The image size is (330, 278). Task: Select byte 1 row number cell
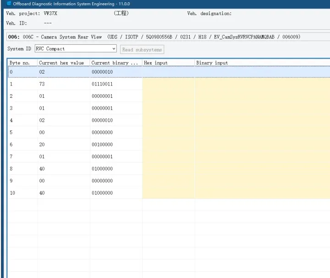[22, 84]
